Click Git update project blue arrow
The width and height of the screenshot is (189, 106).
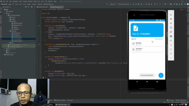pyautogui.click(x=157, y=4)
